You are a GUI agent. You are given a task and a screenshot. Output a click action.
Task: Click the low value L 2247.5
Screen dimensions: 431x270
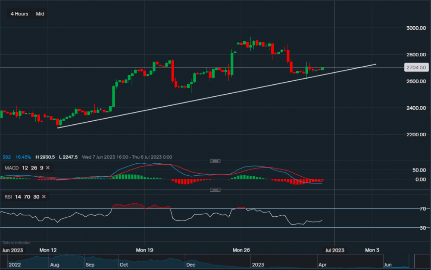click(69, 157)
